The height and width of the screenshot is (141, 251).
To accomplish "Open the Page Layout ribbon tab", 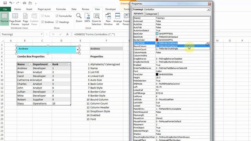I will tap(44, 9).
